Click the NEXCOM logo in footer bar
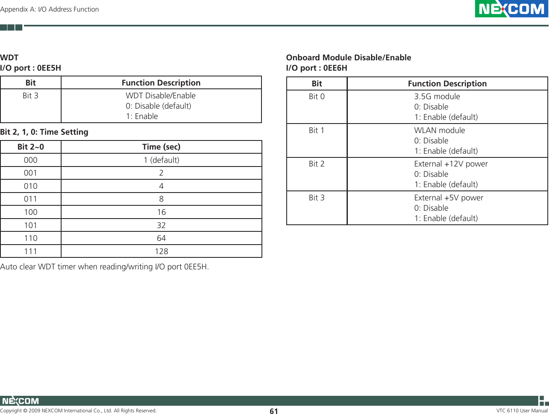This screenshot has height=414, width=549. point(20,401)
